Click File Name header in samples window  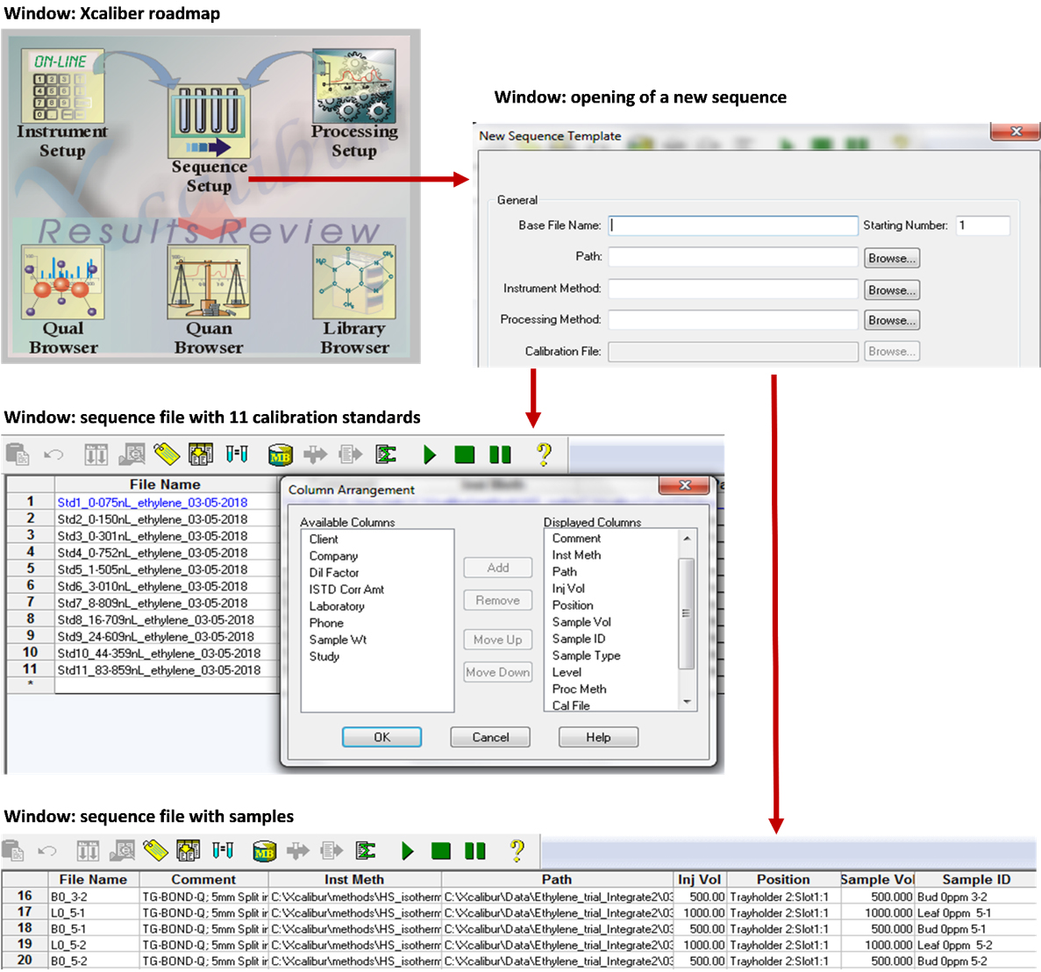[93, 880]
